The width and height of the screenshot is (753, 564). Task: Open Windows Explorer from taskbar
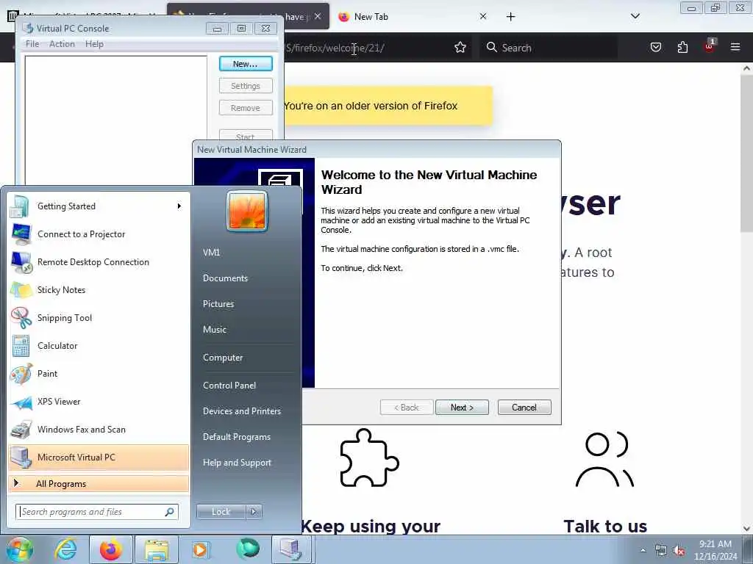coord(157,549)
